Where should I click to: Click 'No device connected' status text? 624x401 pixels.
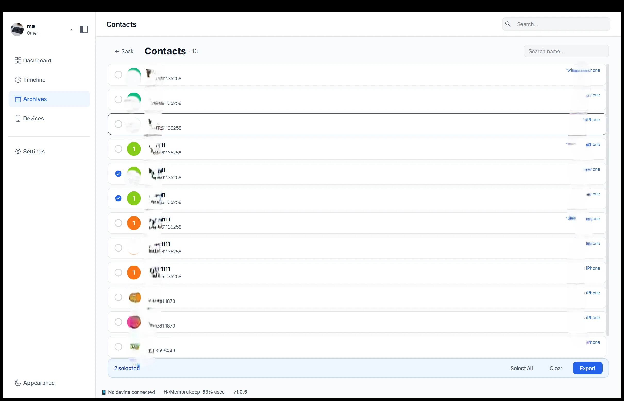tap(131, 392)
